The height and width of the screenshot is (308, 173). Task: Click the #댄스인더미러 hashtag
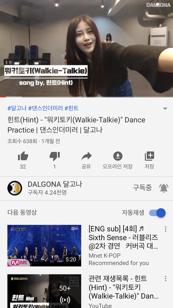point(45,108)
